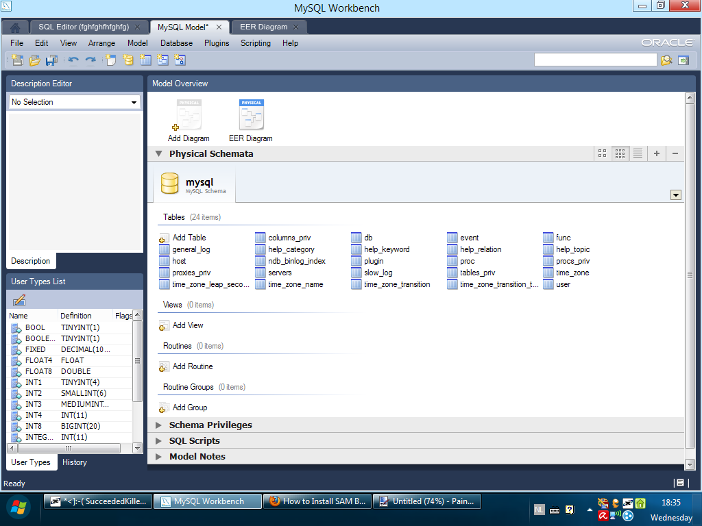Open the No Selection dropdown

pos(74,102)
